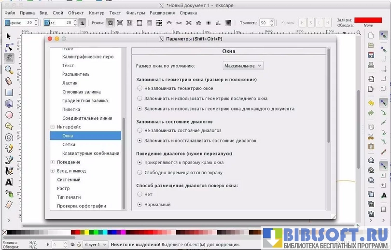The image size is (391, 250).
Task: Select 'Нет' dialog placement option
Action: (x=140, y=194)
